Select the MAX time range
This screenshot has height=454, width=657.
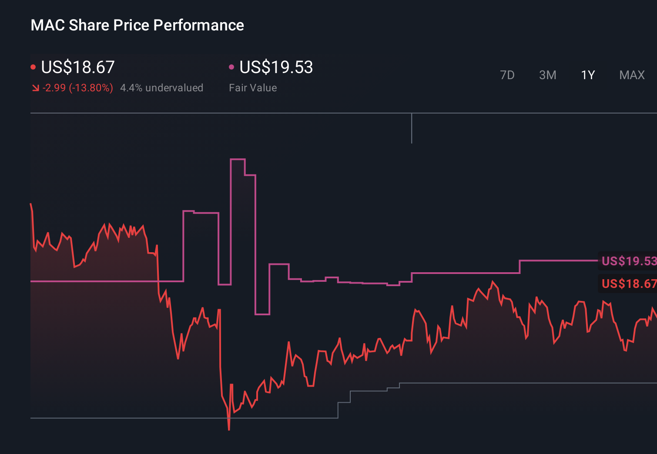tap(631, 75)
